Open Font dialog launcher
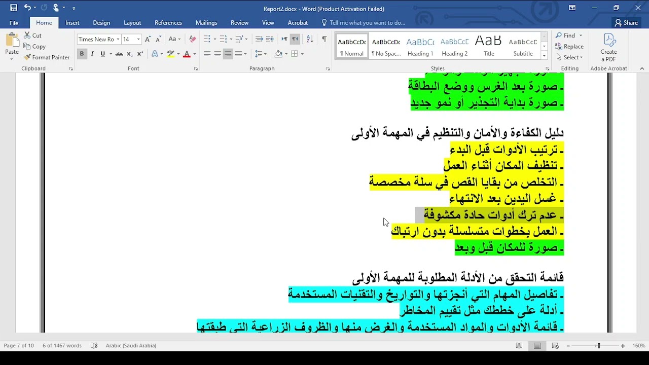This screenshot has height=365, width=649. coord(196,68)
